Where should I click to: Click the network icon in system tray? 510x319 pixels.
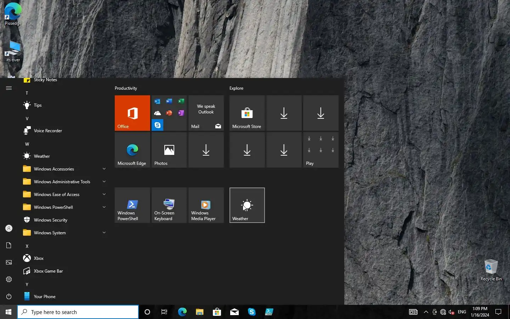pos(443,312)
